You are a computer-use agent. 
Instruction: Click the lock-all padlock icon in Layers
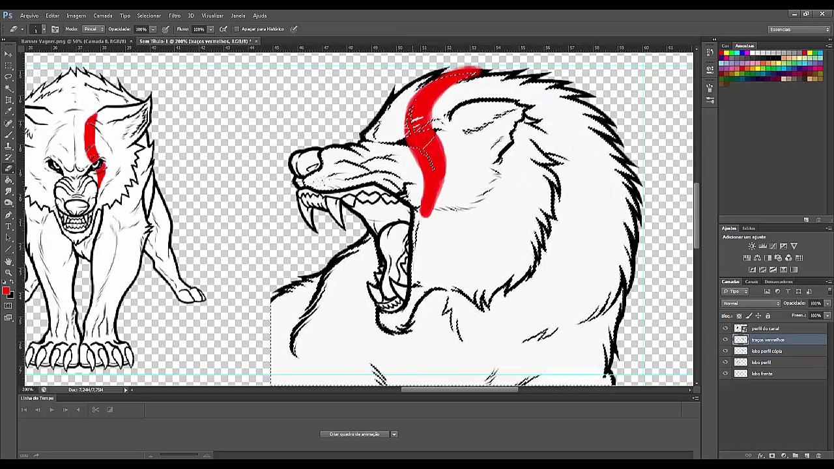(768, 316)
